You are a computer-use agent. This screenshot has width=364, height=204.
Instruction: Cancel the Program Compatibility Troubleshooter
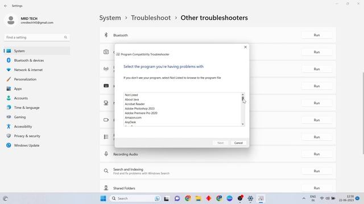[238, 143]
